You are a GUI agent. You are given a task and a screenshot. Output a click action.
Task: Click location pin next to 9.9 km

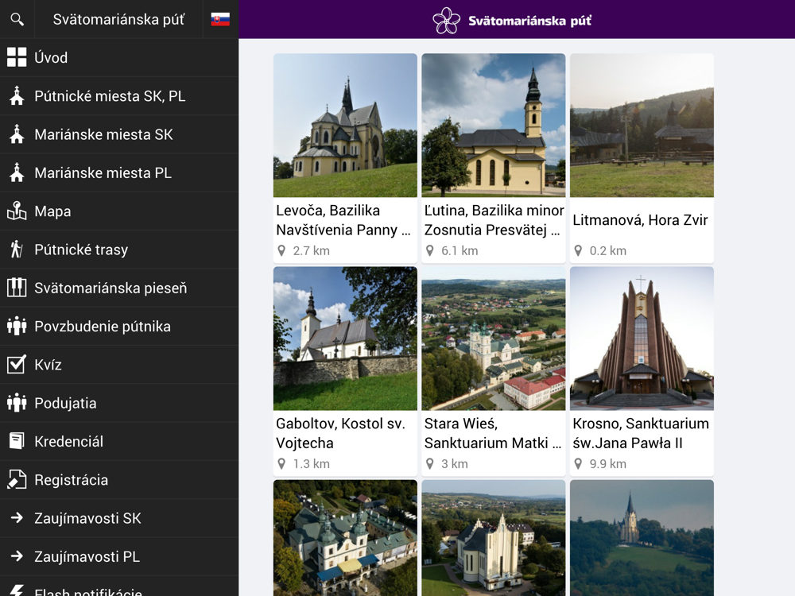click(x=578, y=464)
